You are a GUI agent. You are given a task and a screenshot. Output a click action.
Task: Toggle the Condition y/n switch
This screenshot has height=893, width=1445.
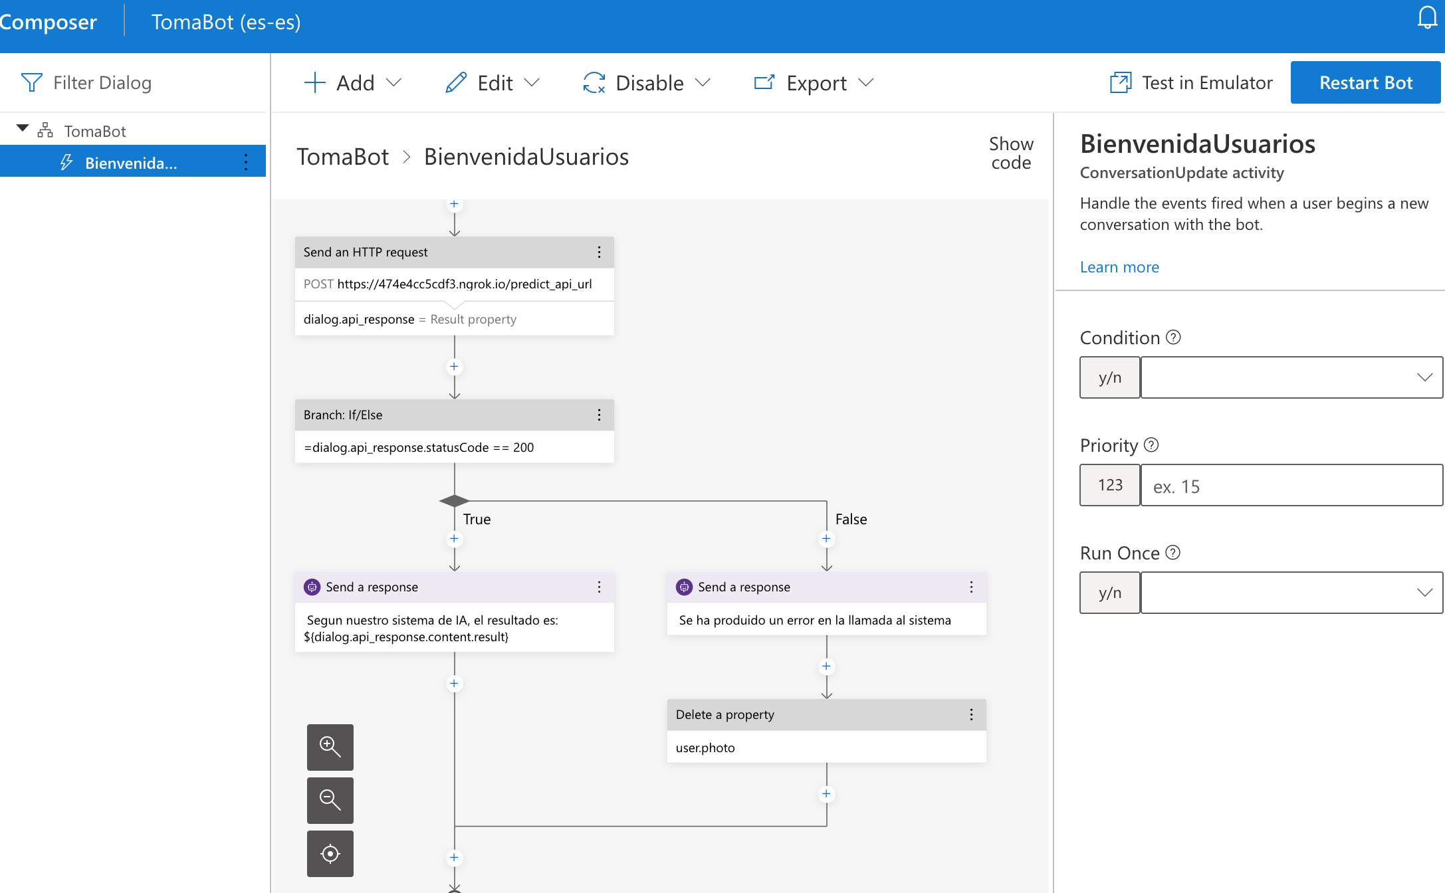1109,377
